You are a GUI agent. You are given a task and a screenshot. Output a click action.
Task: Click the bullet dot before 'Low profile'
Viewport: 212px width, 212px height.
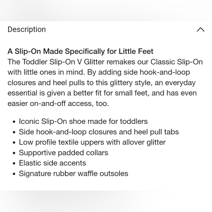coord(14,143)
